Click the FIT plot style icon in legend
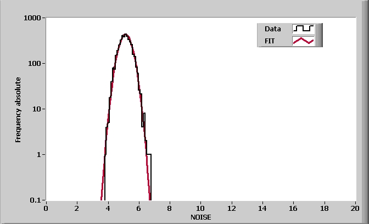 [303, 41]
